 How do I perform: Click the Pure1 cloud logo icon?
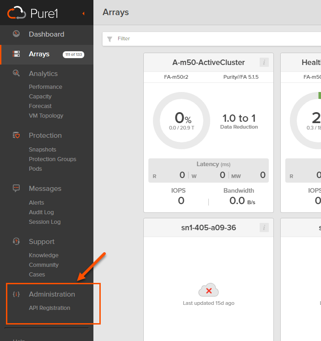pos(17,13)
